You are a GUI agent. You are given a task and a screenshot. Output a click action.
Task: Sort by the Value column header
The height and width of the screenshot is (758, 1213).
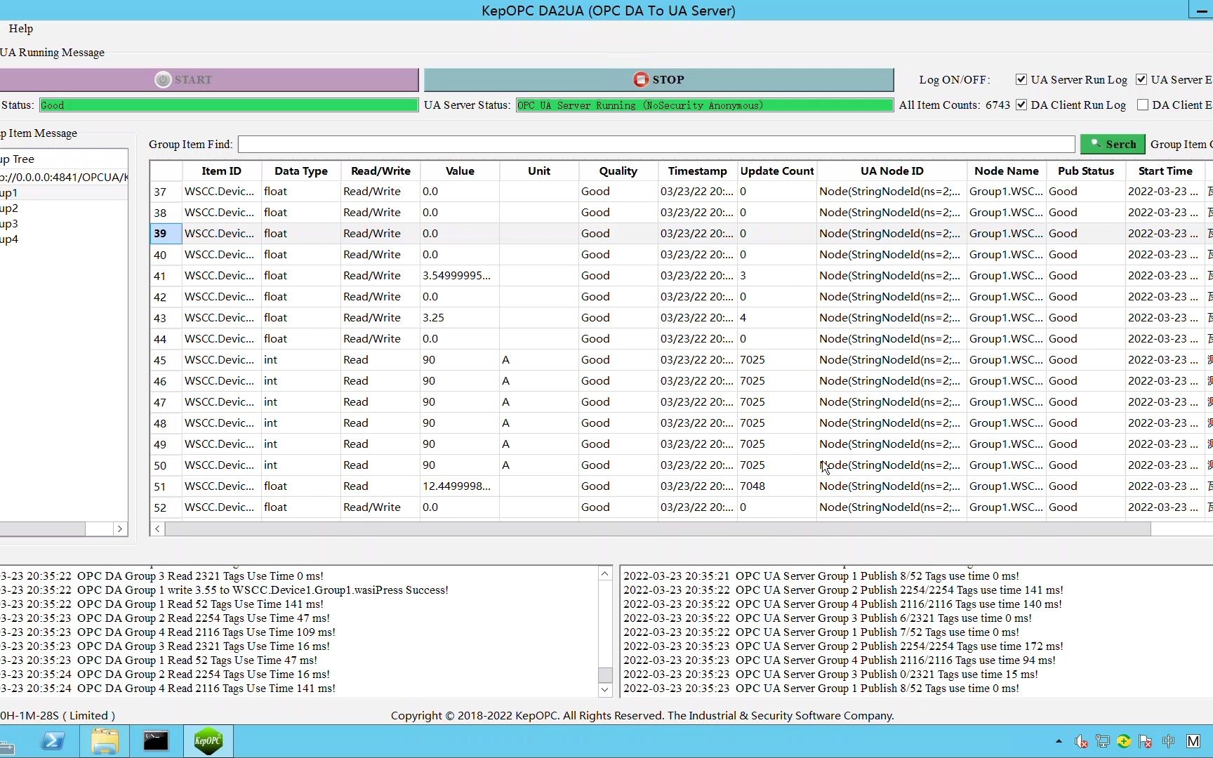[460, 171]
